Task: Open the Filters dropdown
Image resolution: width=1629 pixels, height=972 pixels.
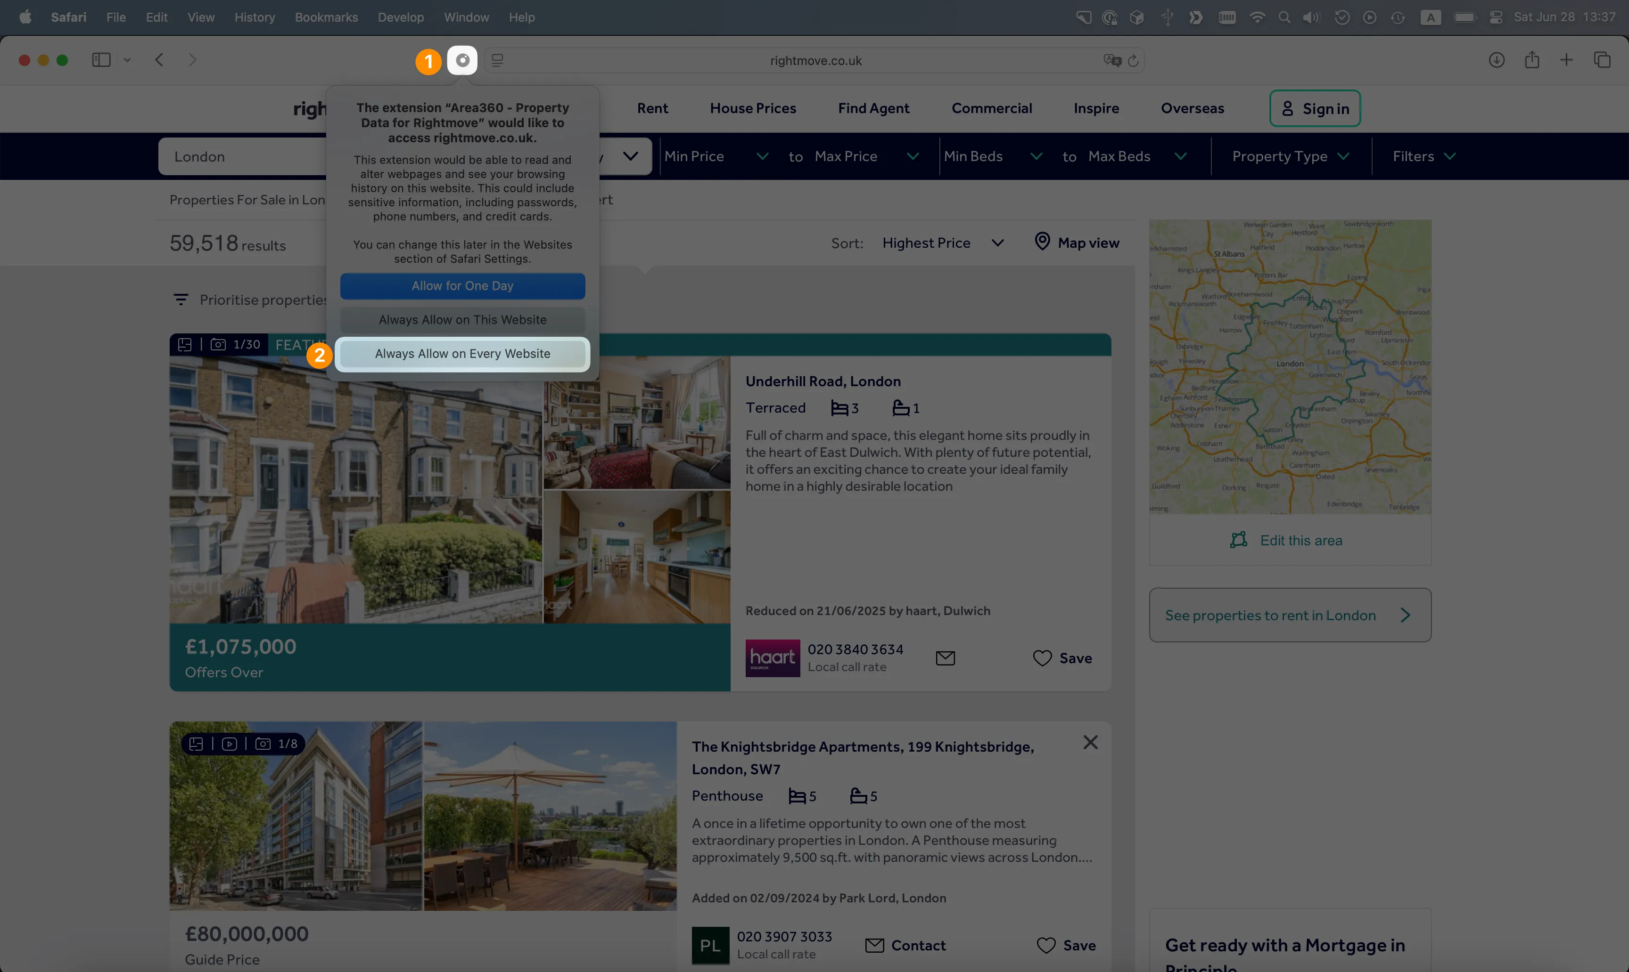Action: tap(1424, 156)
